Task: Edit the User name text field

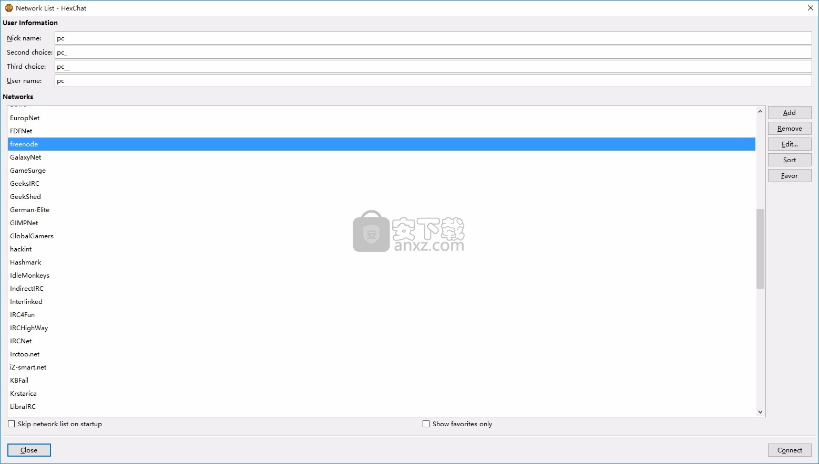Action: pyautogui.click(x=433, y=80)
